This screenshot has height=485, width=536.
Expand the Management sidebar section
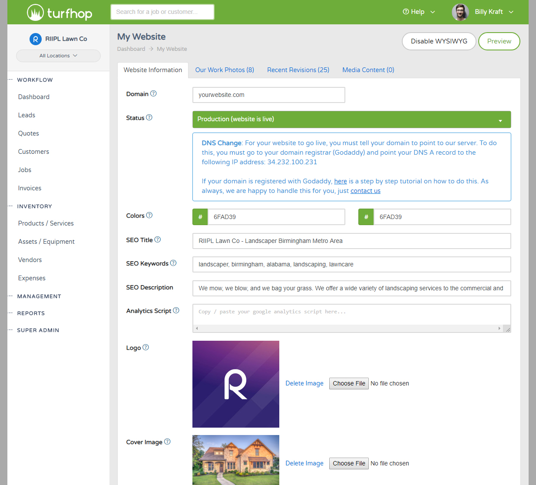(x=39, y=296)
